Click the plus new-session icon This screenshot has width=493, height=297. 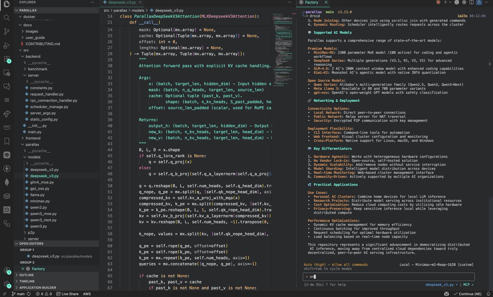446,2
